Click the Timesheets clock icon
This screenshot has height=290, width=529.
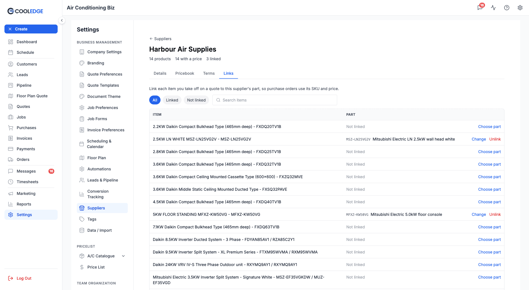tap(11, 182)
